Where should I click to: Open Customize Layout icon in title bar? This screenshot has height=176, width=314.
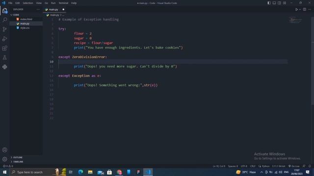pos(285,3)
